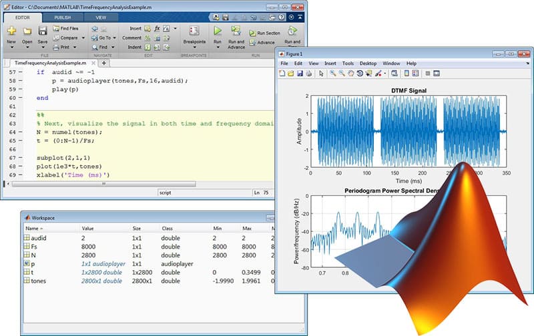Click the Advance button
This screenshot has width=534, height=336.
coord(262,43)
